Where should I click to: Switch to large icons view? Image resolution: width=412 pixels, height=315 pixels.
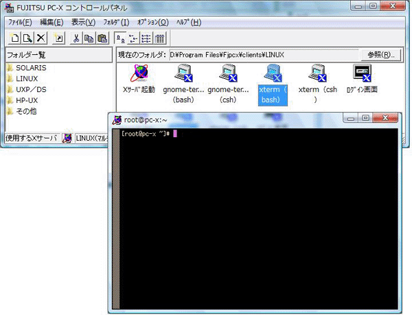[x=120, y=38]
